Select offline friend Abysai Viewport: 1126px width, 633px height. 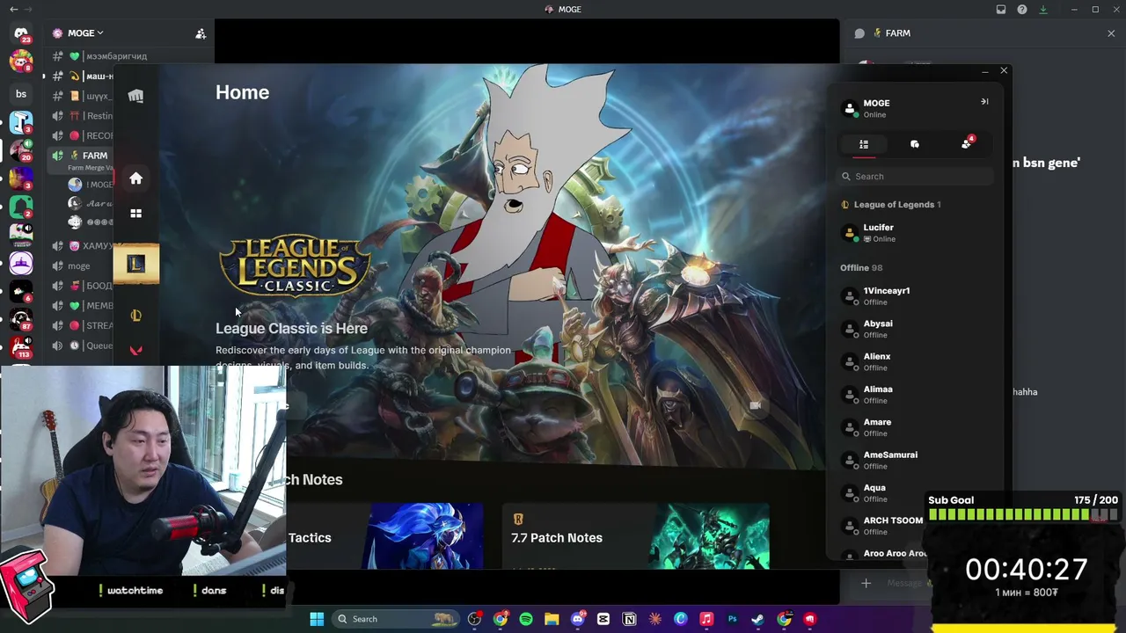[x=915, y=329]
